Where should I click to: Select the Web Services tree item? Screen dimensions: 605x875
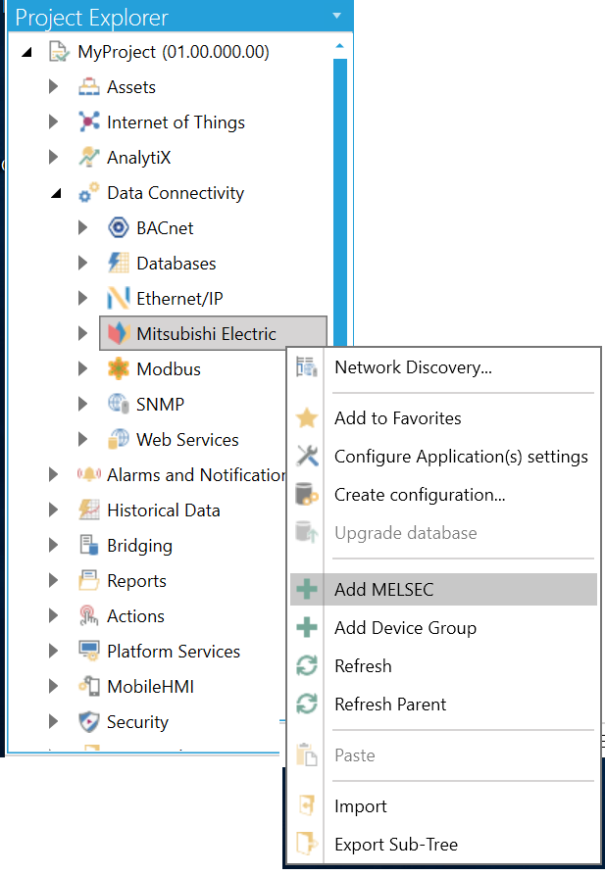point(187,440)
